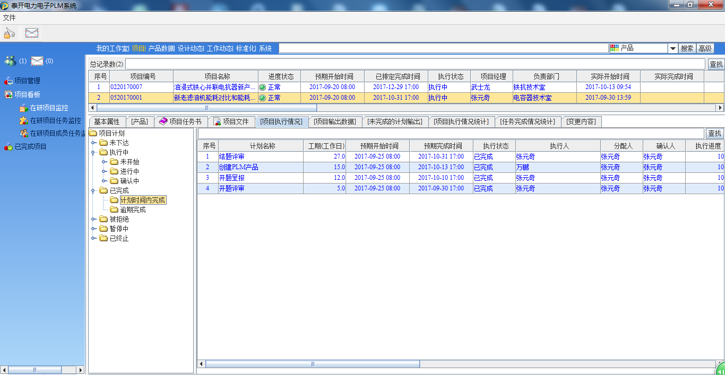Click the top global search input field
Image resolution: width=725 pixels, height=375 pixels.
click(x=443, y=48)
